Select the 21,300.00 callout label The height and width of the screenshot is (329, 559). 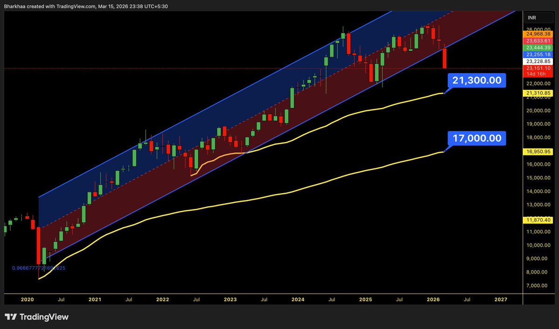click(477, 81)
